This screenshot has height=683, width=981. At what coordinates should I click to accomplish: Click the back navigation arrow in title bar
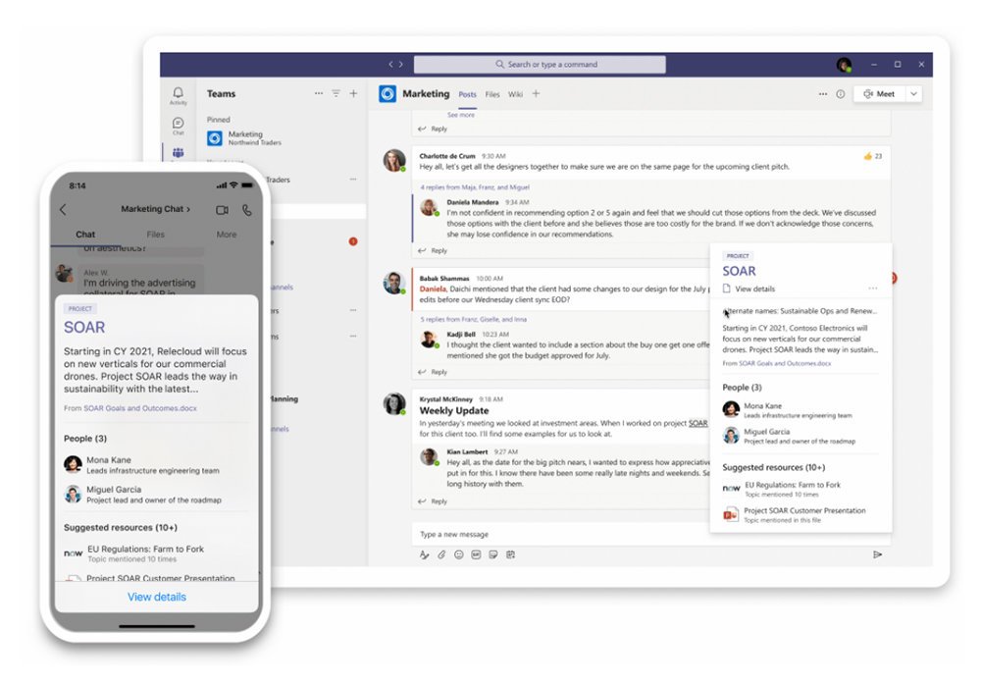[391, 64]
